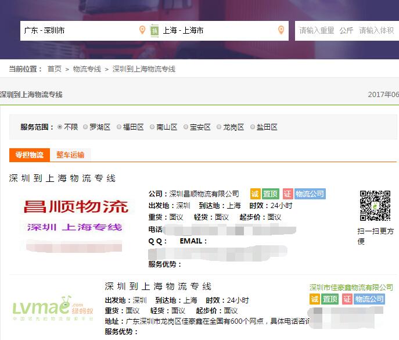Click the 物流公司 tag for 深圳昌顺物流有限公司
This screenshot has height=340, width=399.
(x=310, y=194)
